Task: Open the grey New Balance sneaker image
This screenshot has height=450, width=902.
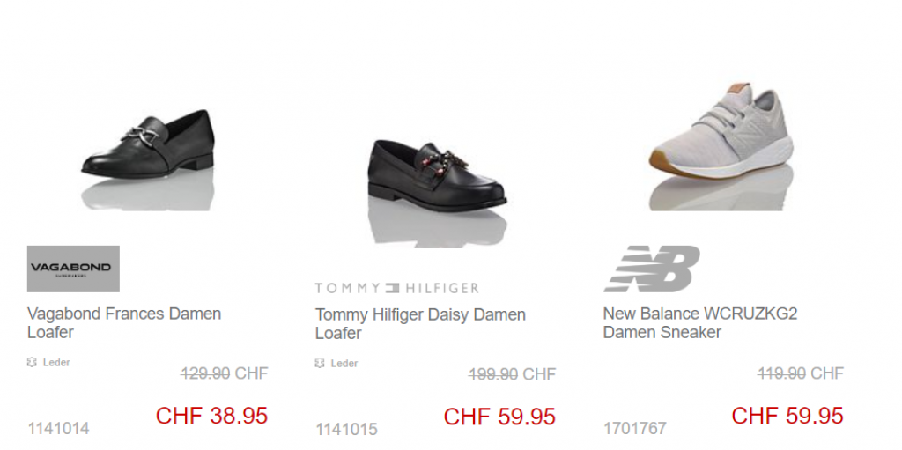Action: point(721,146)
